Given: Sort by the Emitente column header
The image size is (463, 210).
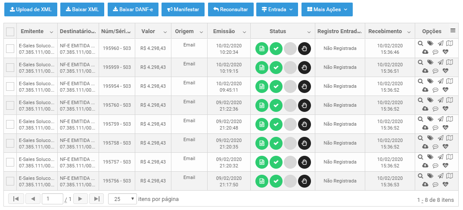Looking at the screenshot, I should (x=32, y=31).
